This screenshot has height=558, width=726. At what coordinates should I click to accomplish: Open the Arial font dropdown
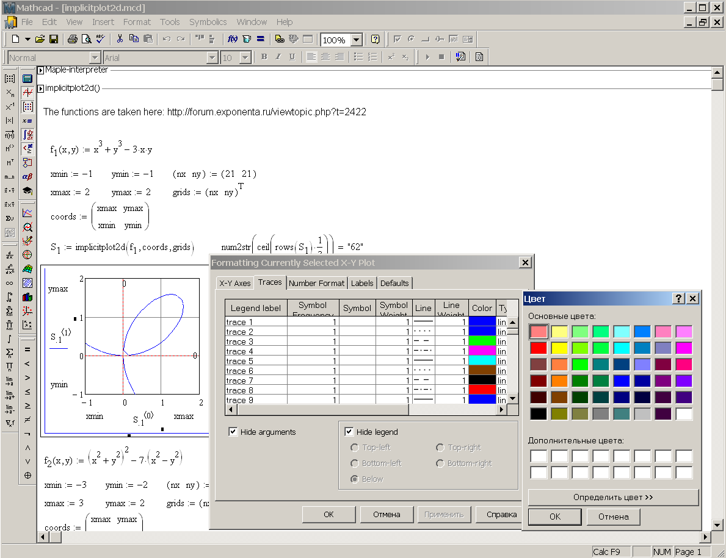(x=212, y=57)
